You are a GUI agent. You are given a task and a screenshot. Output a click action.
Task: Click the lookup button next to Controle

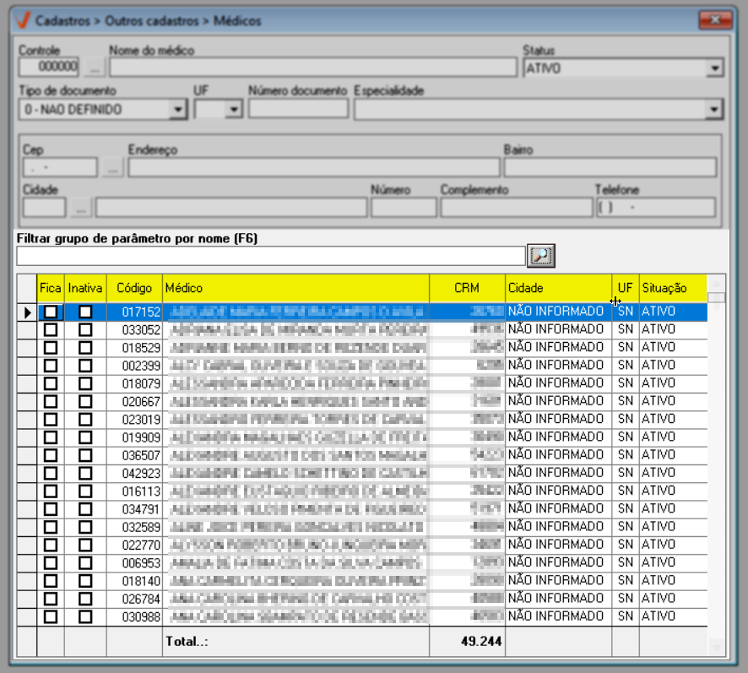(x=94, y=68)
